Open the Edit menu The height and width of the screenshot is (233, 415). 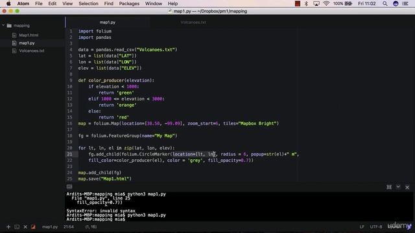(x=52, y=4)
